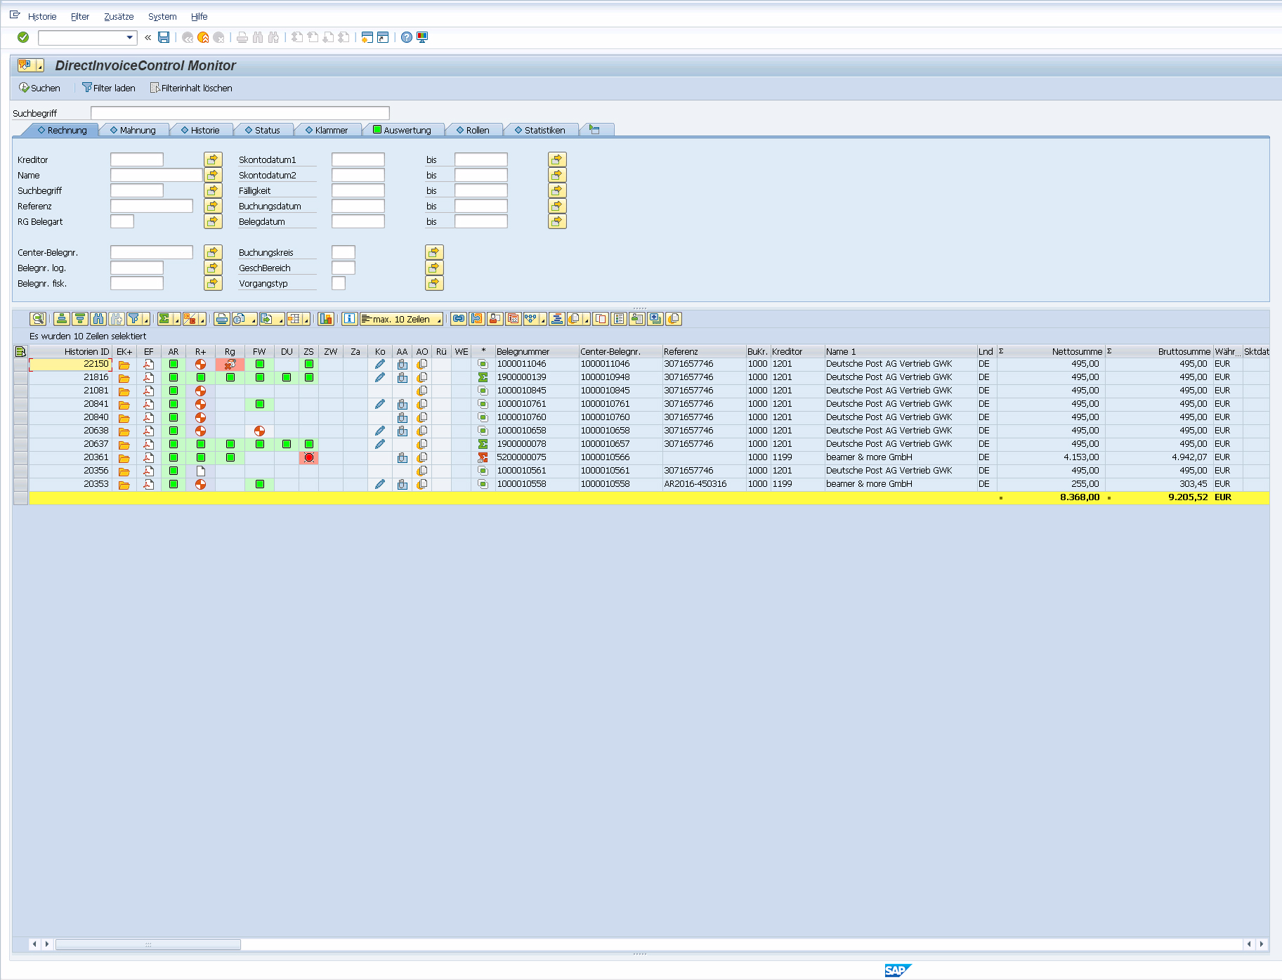
Task: Open the multiple selection arrow next to Kreditor
Action: click(x=213, y=159)
